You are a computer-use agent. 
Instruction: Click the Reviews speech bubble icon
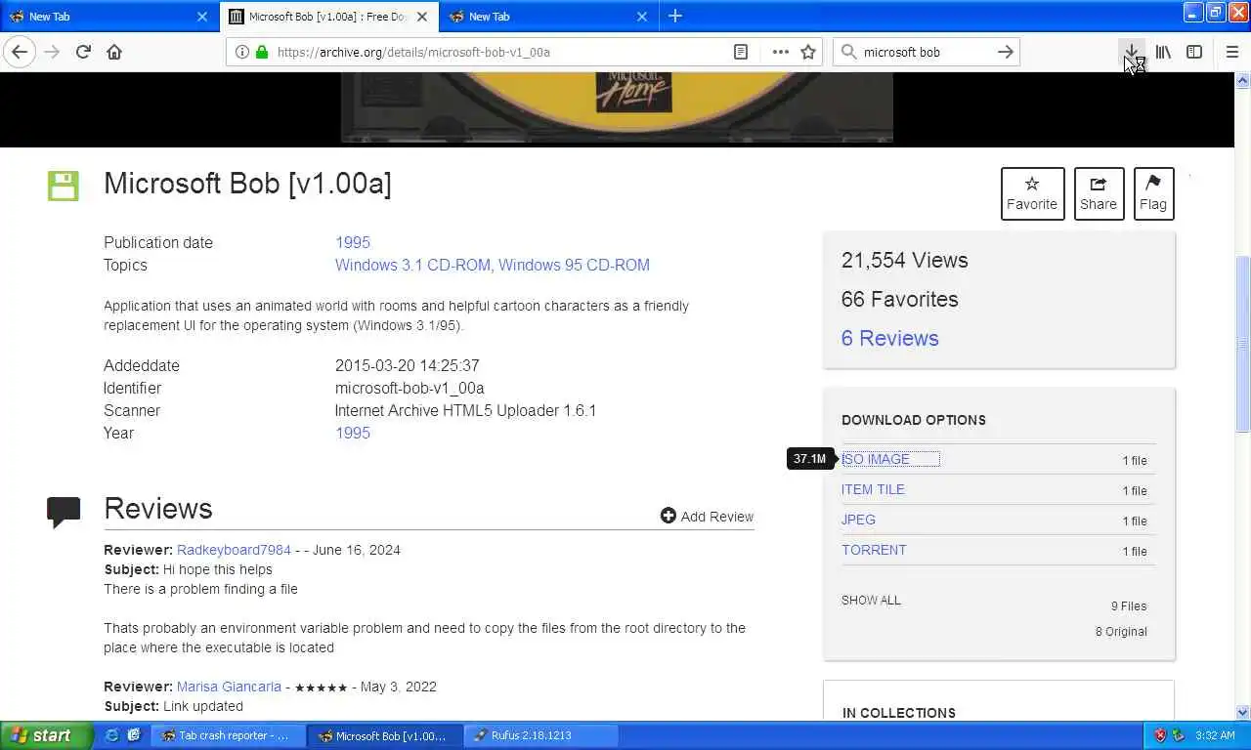(x=64, y=512)
